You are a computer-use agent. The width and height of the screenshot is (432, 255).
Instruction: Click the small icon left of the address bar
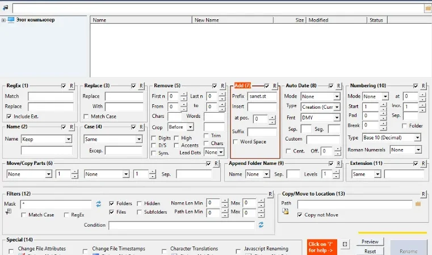(5, 8)
